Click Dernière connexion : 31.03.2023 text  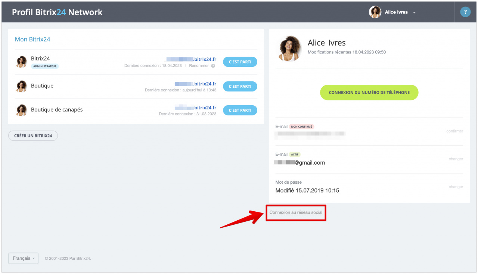[x=187, y=114]
